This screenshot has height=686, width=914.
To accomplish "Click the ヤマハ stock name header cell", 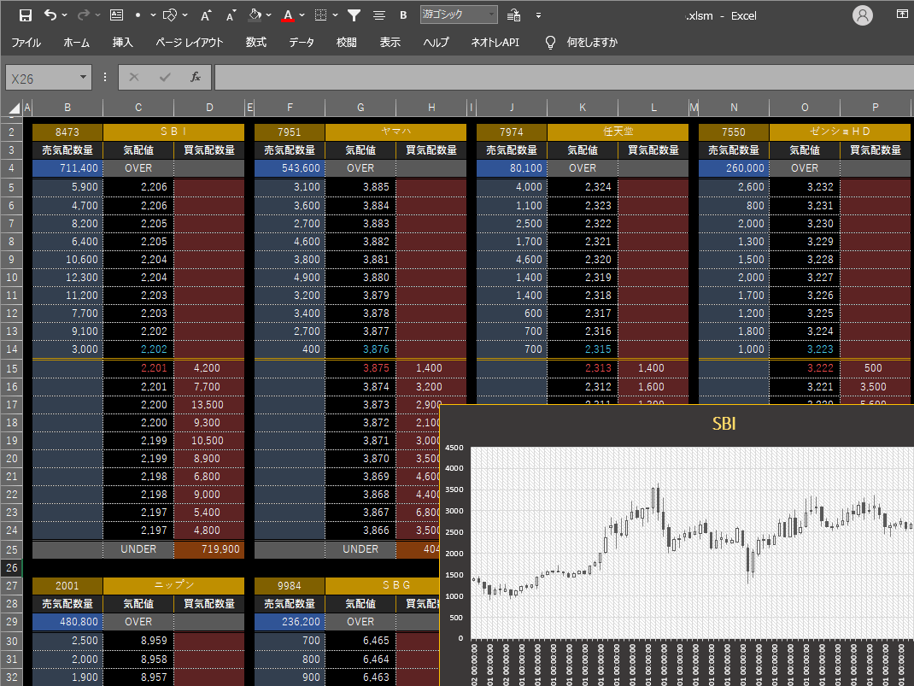I will coord(395,132).
